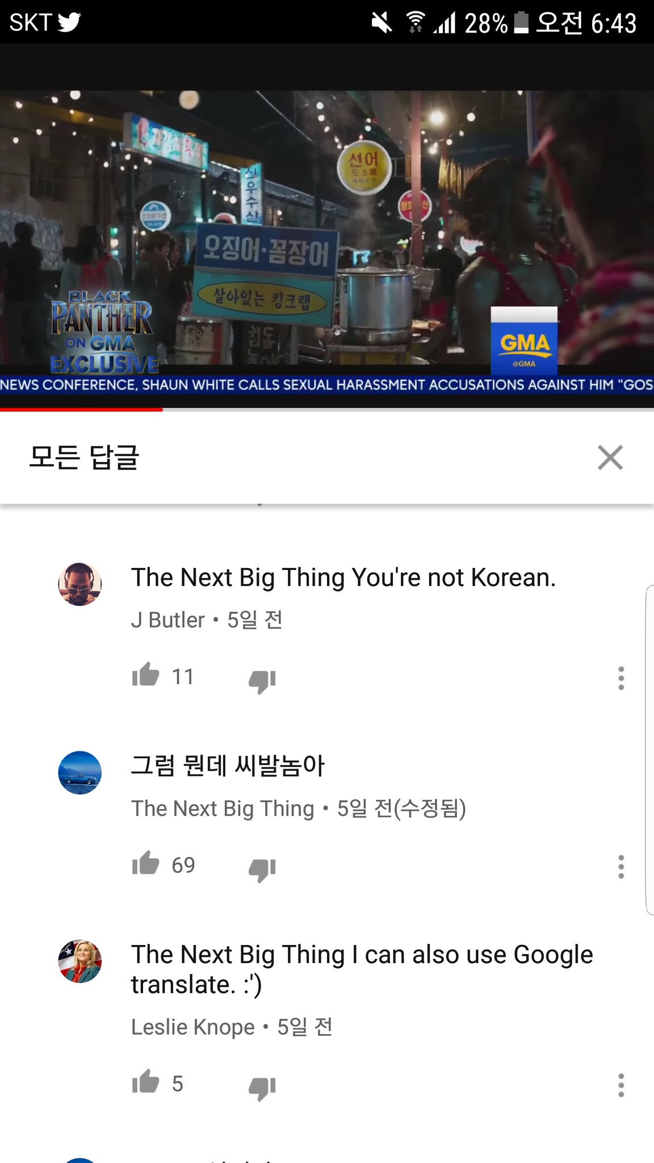Tap the 모든 답글 header title

pos(84,458)
